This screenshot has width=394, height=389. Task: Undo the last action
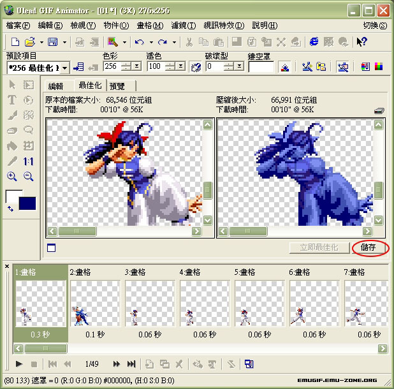(139, 41)
